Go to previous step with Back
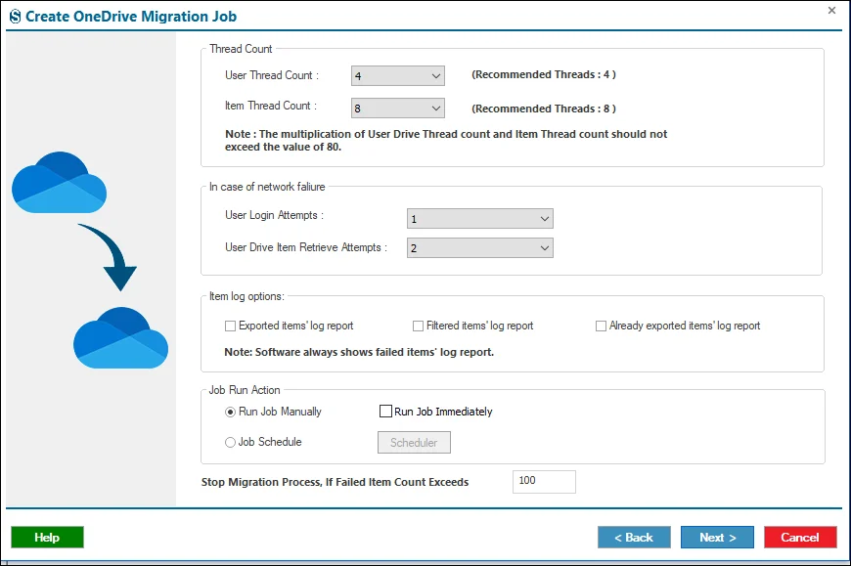This screenshot has width=851, height=566. point(634,538)
